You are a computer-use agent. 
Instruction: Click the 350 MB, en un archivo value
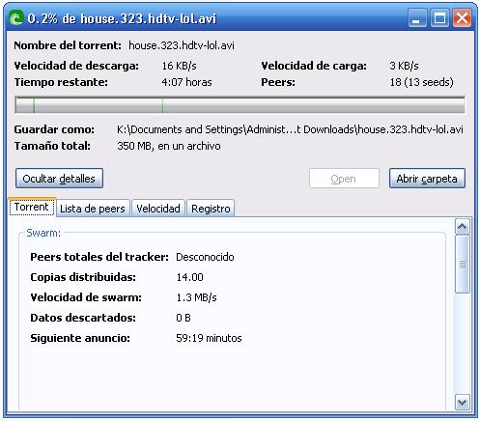(x=169, y=146)
